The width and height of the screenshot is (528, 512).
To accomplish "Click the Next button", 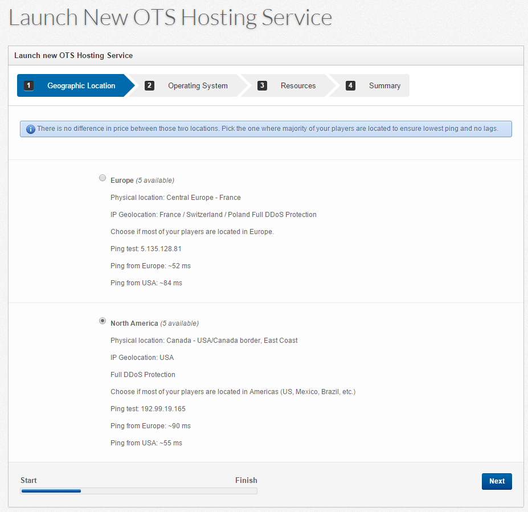I will pyautogui.click(x=497, y=481).
